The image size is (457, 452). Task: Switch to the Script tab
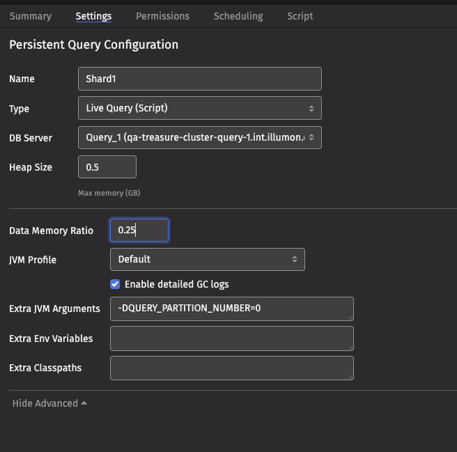tap(300, 16)
